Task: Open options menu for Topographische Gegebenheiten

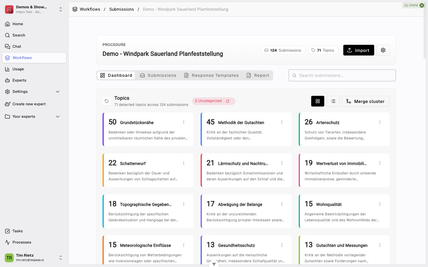Action: click(184, 204)
